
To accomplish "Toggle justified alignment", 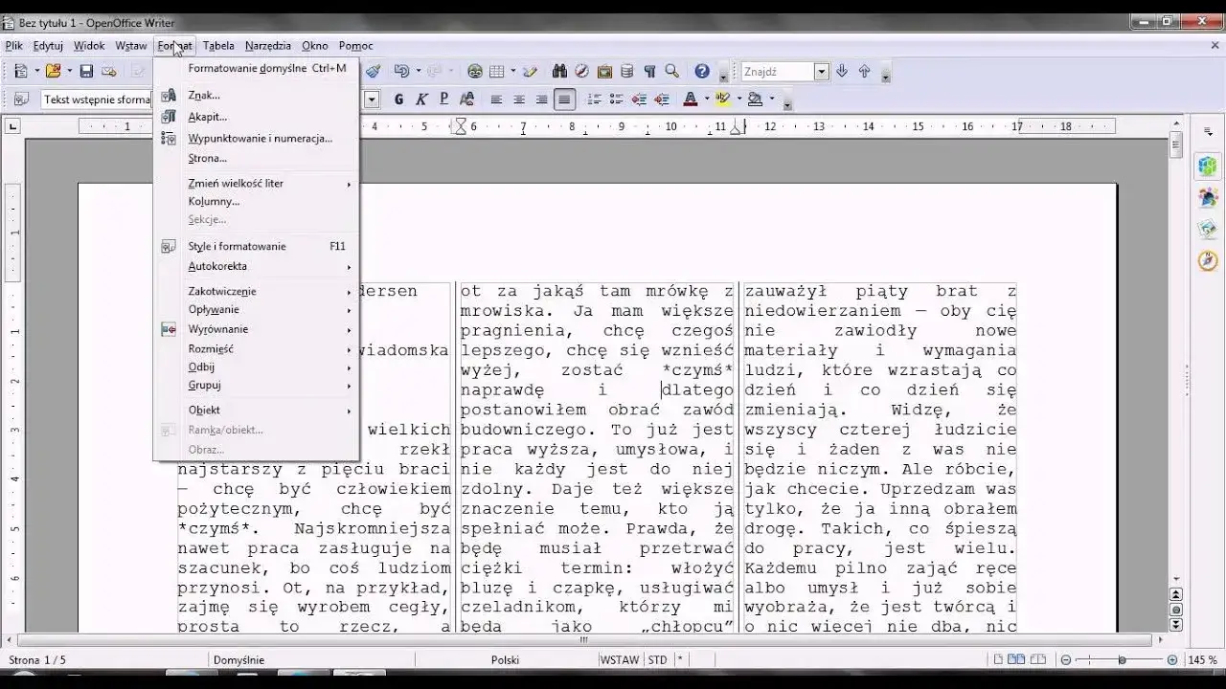I will click(x=564, y=99).
